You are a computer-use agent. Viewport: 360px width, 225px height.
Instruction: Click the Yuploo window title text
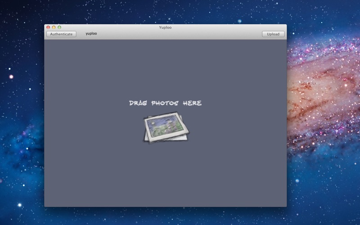point(165,27)
